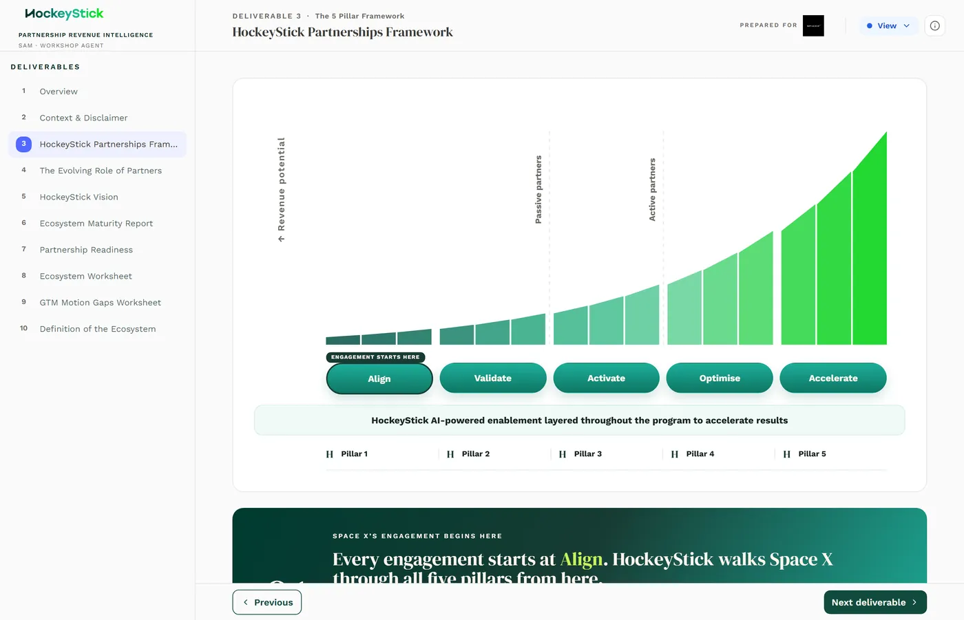Click the Revenue potential axis label
This screenshot has height=620, width=964.
(281, 190)
